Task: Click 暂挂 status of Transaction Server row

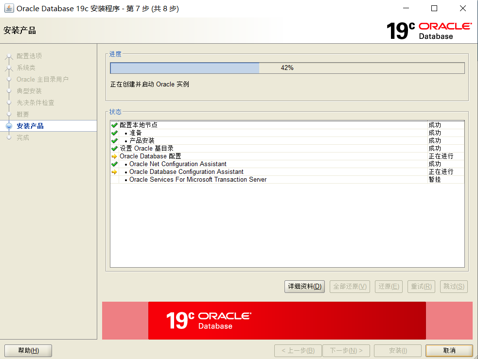Action: (435, 180)
